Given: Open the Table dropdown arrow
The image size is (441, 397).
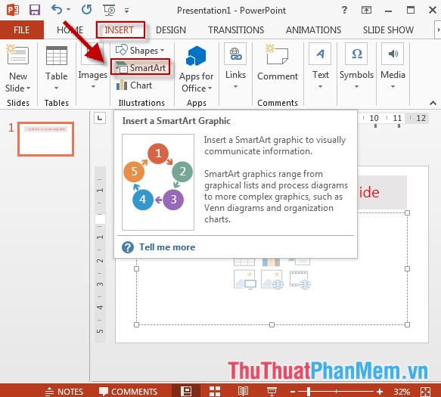Looking at the screenshot, I should pyautogui.click(x=56, y=88).
